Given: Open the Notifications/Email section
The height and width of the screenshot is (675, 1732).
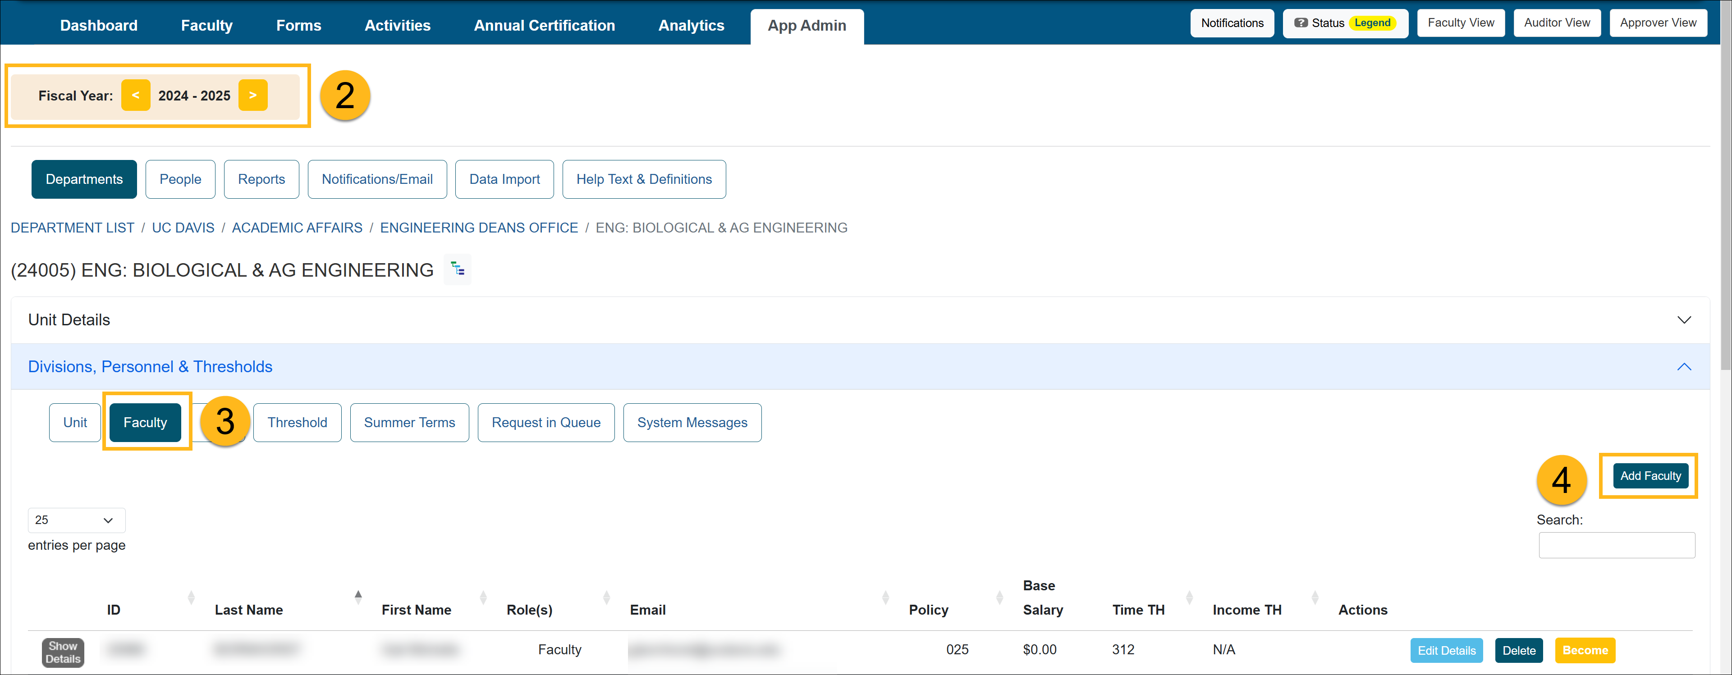Looking at the screenshot, I should coord(377,178).
